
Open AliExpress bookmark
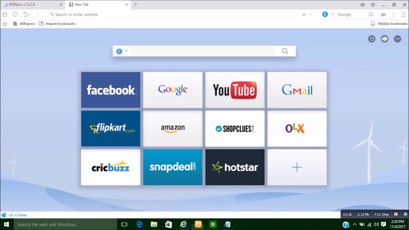click(24, 24)
